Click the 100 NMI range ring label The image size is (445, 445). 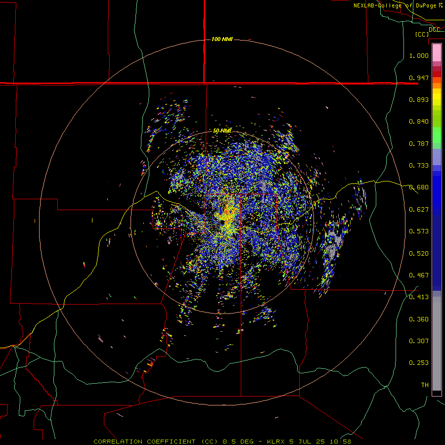pos(222,39)
